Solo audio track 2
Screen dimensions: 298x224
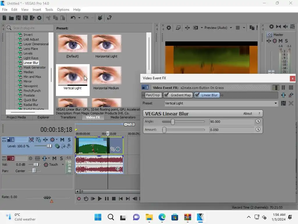click(61, 158)
